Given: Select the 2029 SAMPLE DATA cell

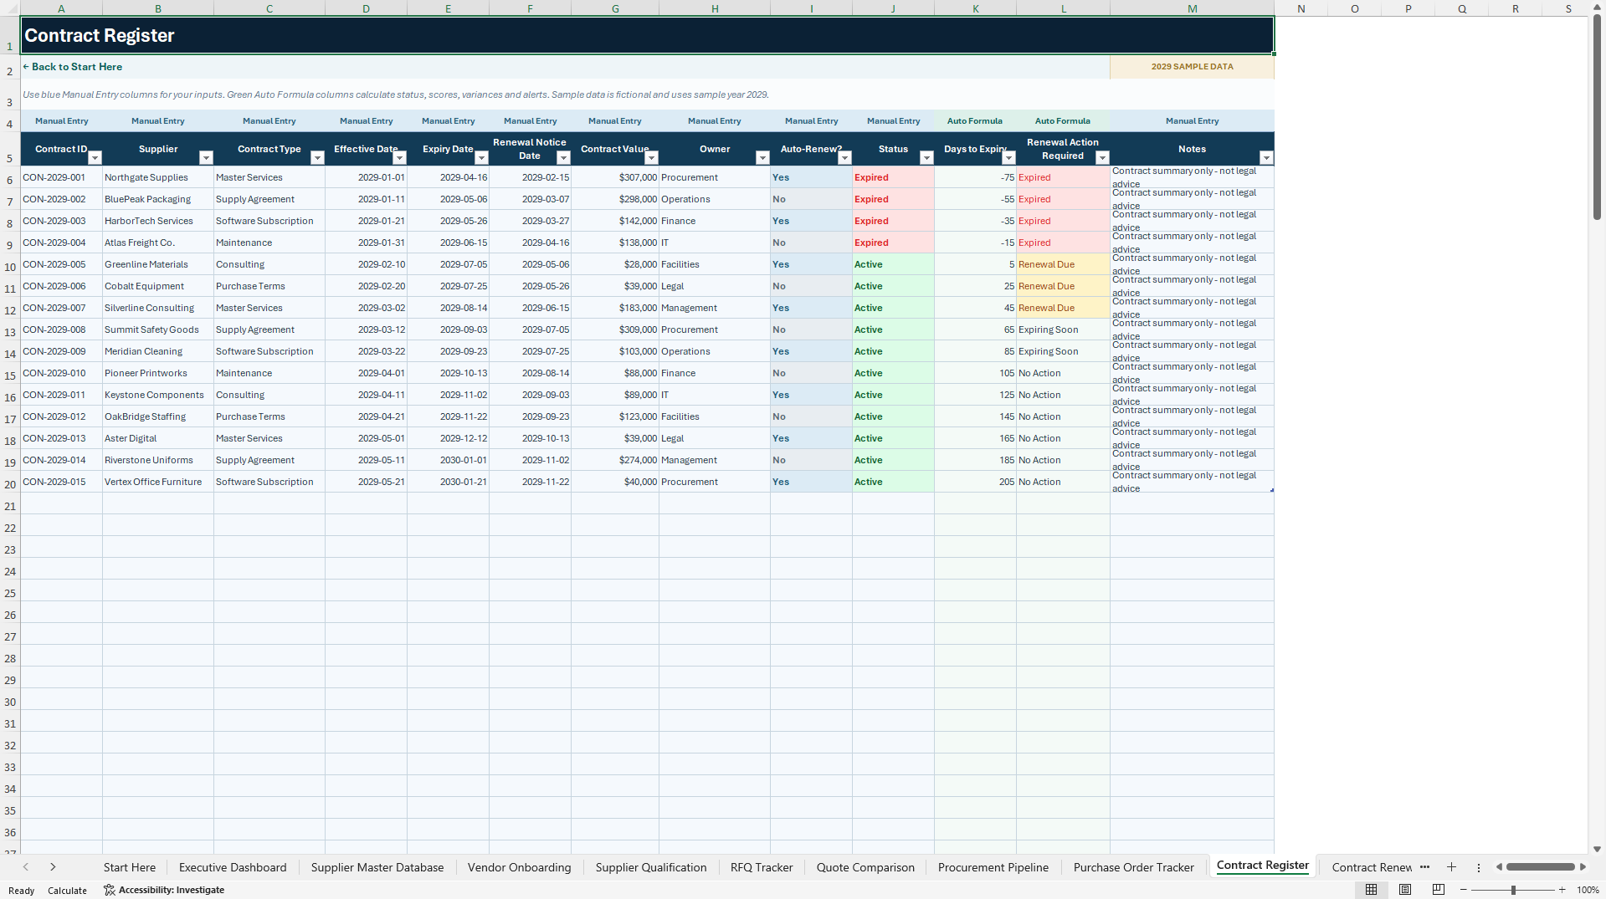Looking at the screenshot, I should click(1192, 67).
